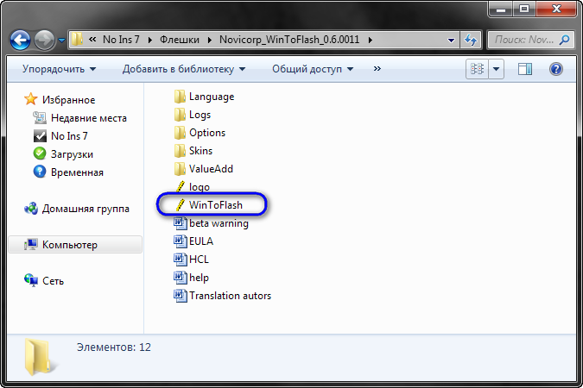Open Добавить в библиотеку menu
This screenshot has width=583, height=388.
[184, 69]
